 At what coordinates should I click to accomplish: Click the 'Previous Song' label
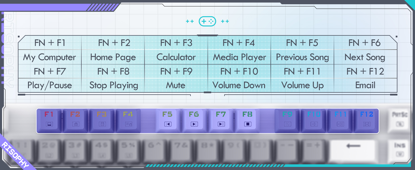[x=302, y=58]
